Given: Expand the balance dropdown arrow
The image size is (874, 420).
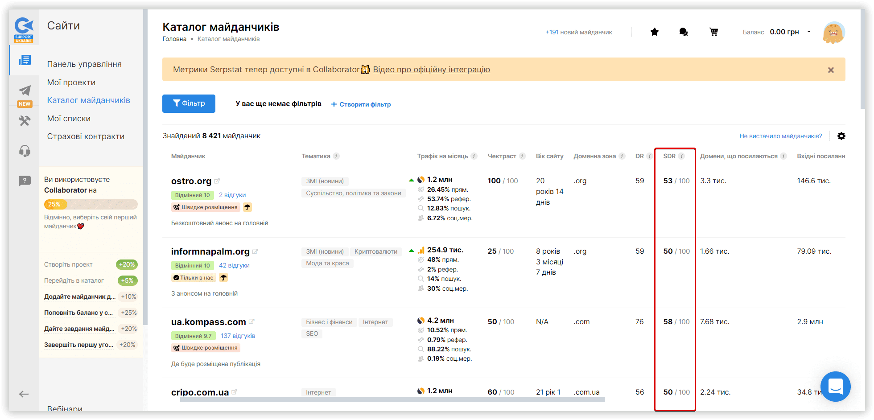Looking at the screenshot, I should (x=809, y=32).
